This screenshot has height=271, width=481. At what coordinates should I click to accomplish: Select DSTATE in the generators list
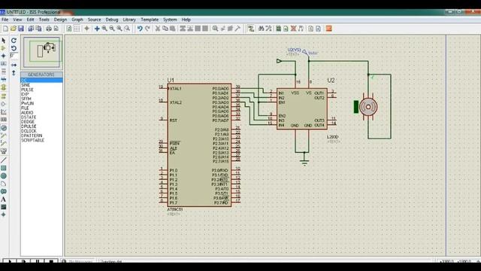pyautogui.click(x=29, y=117)
